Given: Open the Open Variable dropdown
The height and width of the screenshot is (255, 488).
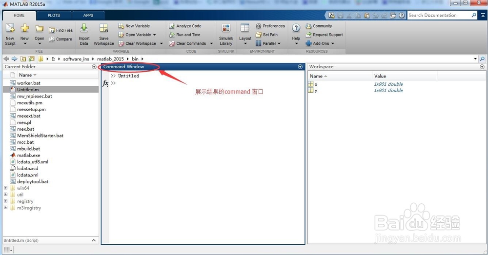Looking at the screenshot, I should (154, 35).
